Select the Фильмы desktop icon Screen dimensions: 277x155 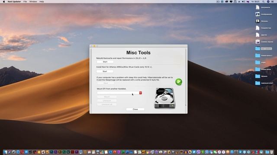tap(258, 21)
